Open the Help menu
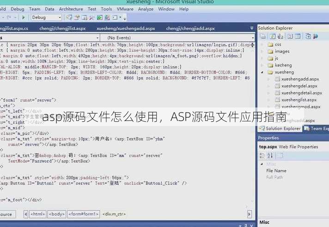Screen dimensions: 329x227 [184, 9]
